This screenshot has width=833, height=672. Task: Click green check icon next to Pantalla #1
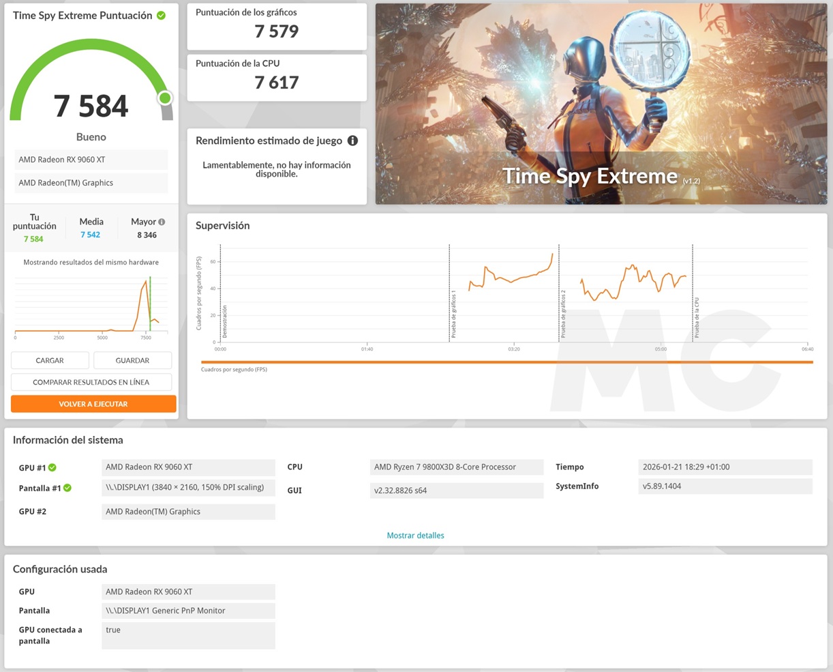[x=67, y=488]
